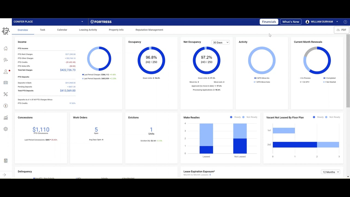This screenshot has width=350, height=197.
Task: Open the Property Info tab
Action: coord(116,30)
